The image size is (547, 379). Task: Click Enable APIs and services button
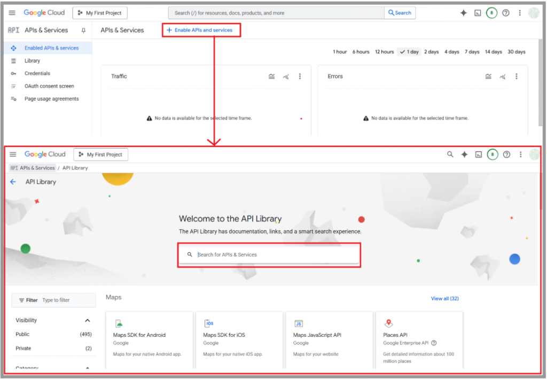[200, 30]
